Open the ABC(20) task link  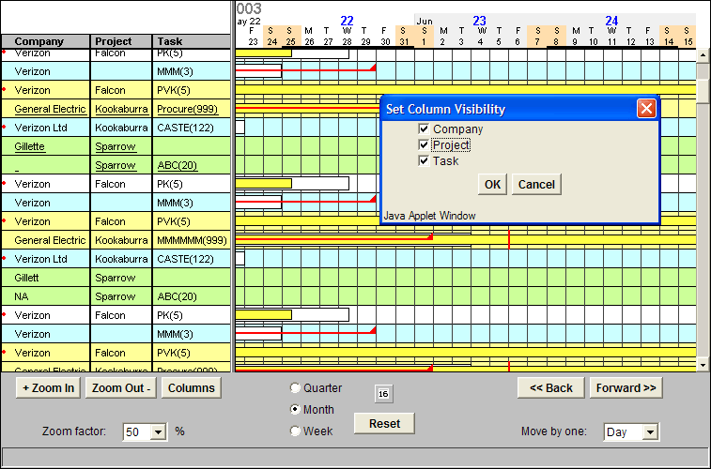coord(177,165)
